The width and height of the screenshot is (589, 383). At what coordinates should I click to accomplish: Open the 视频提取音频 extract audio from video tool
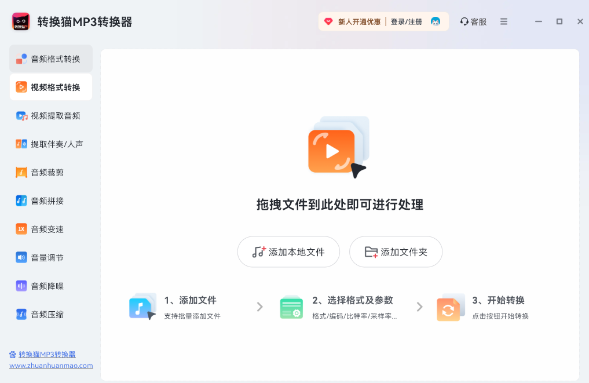pos(50,115)
